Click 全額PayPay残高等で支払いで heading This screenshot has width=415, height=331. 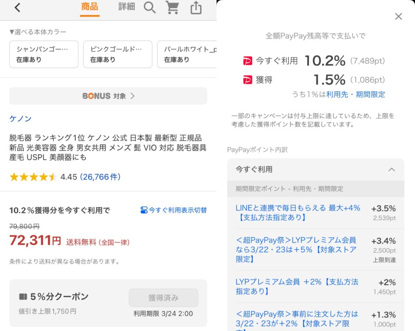tap(315, 36)
